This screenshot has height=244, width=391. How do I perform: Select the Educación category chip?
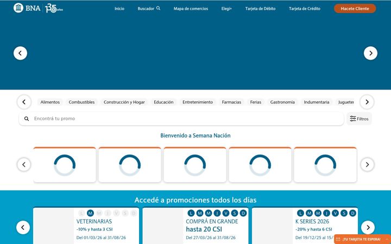(163, 102)
